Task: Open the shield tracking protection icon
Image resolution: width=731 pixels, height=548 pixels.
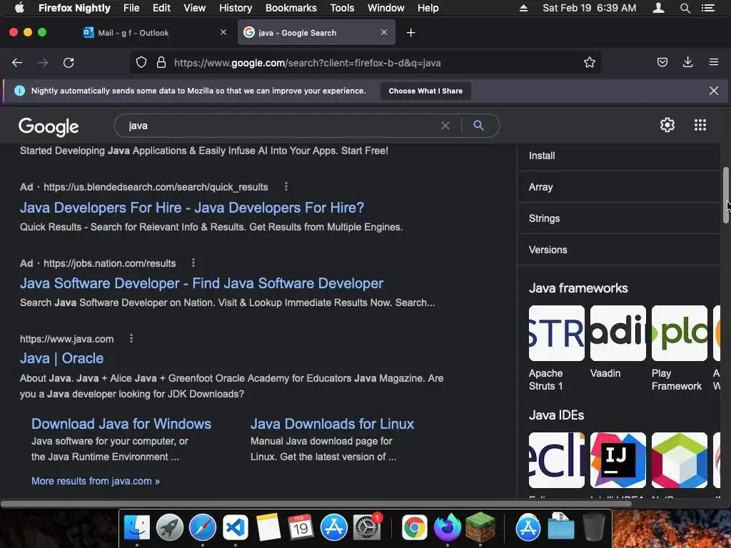Action: (141, 63)
